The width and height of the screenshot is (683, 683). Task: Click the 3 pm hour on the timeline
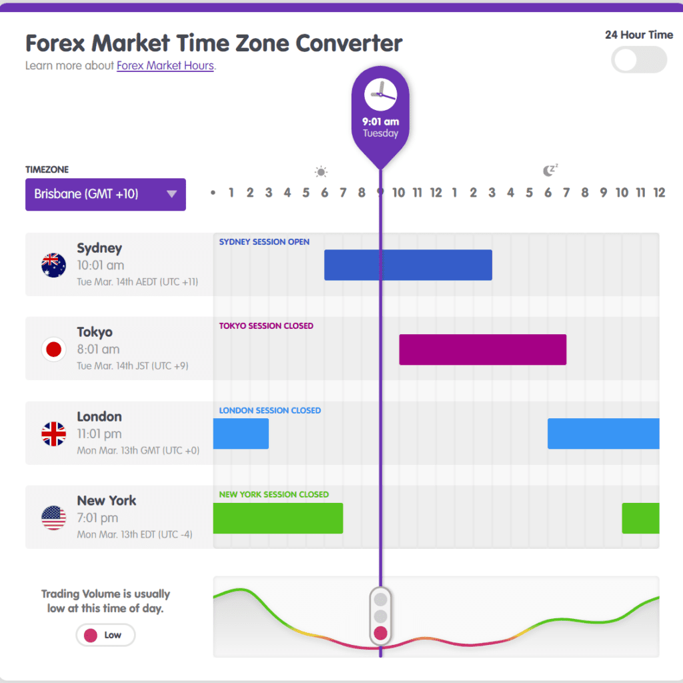(492, 193)
